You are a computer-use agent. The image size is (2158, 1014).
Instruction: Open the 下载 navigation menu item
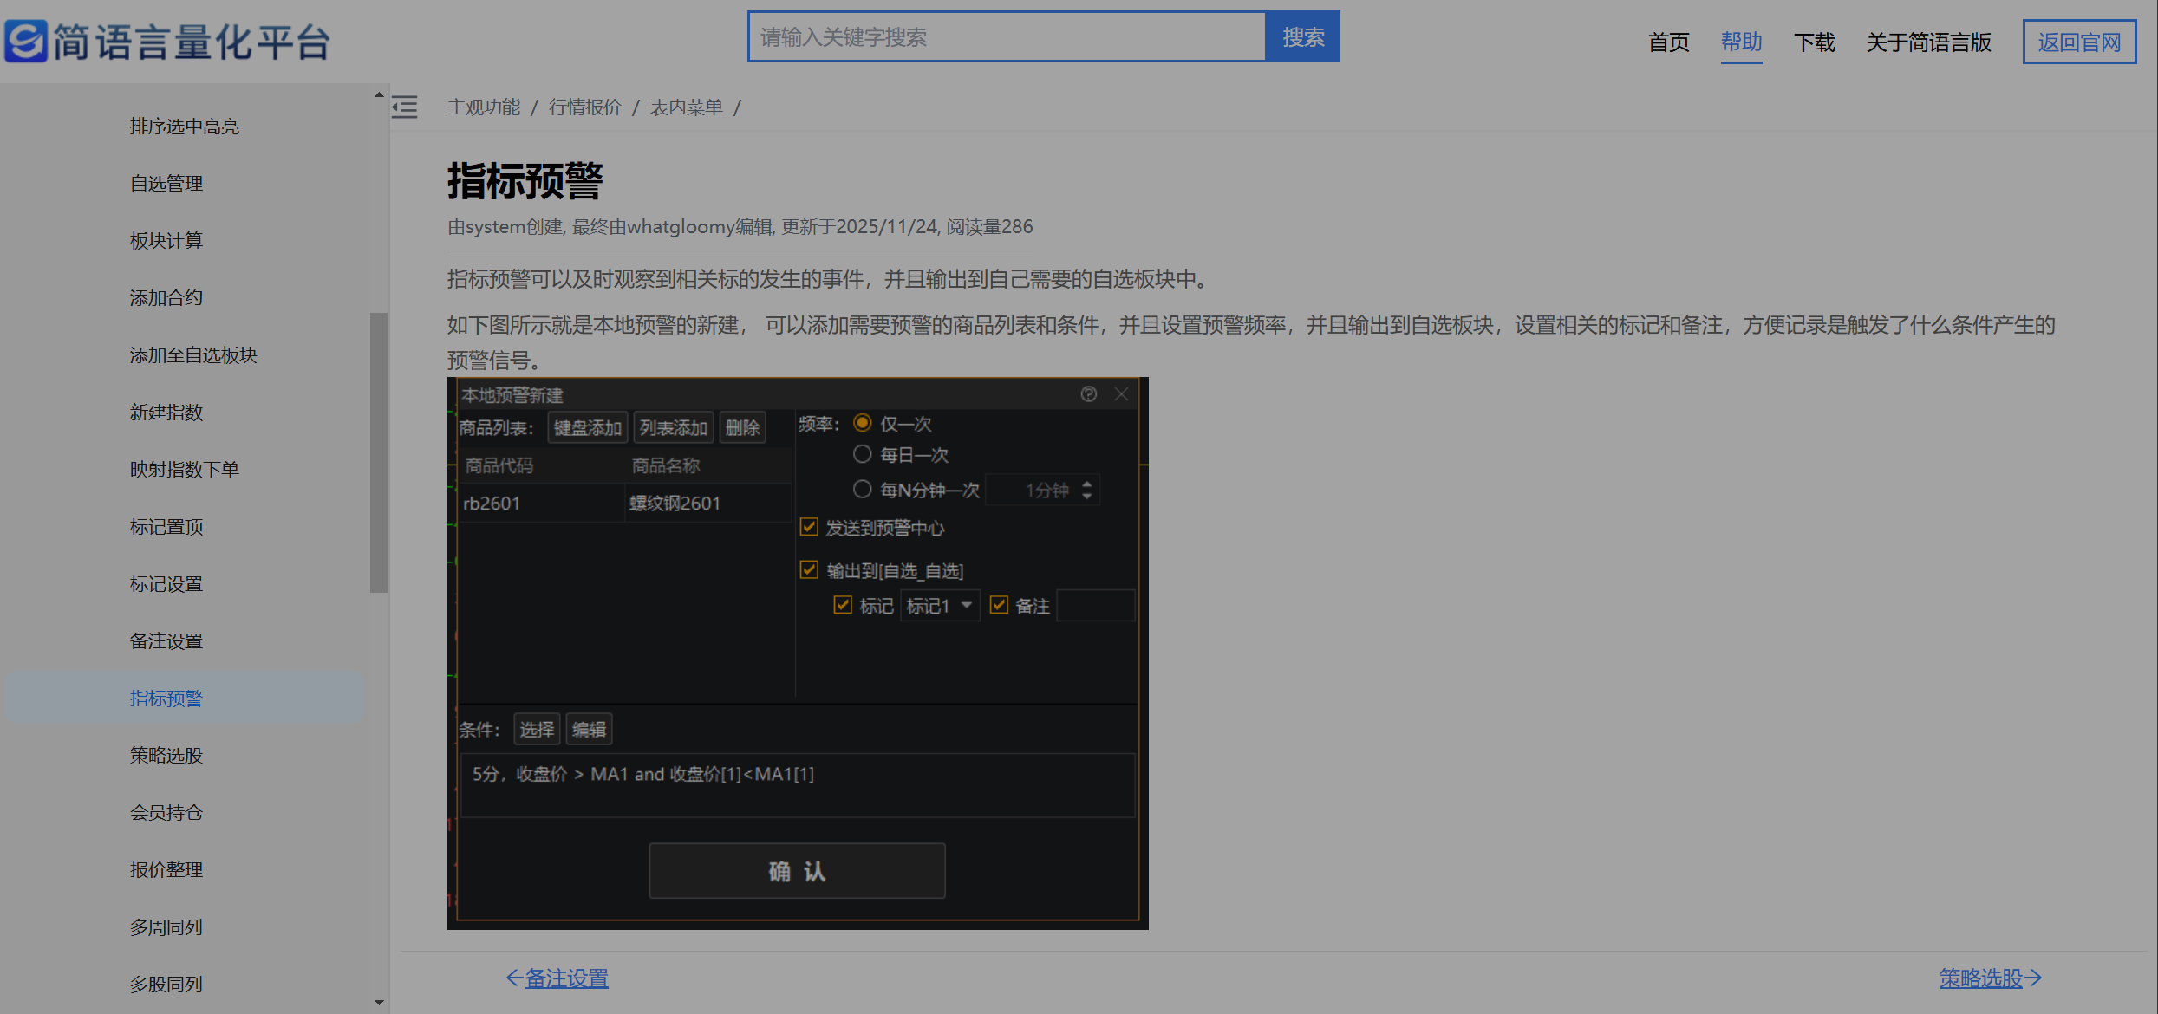click(1814, 42)
